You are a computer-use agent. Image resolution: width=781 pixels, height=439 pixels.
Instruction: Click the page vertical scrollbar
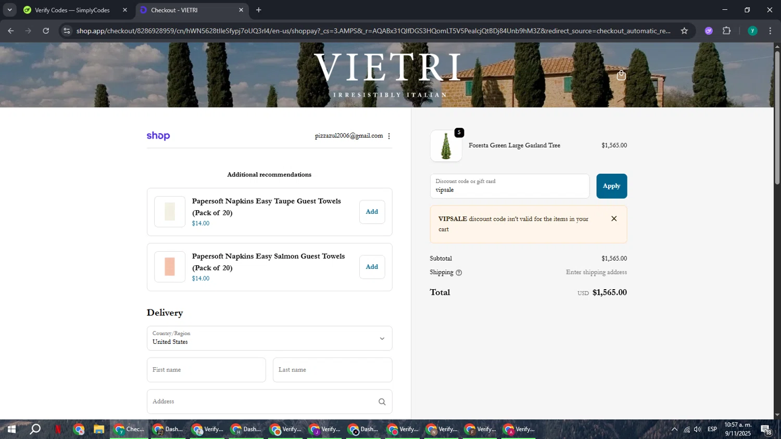(x=777, y=118)
